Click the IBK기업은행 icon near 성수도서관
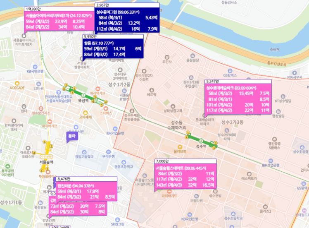 point(115,129)
